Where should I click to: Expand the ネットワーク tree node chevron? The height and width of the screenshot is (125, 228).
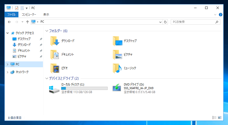pyautogui.click(x=8, y=72)
